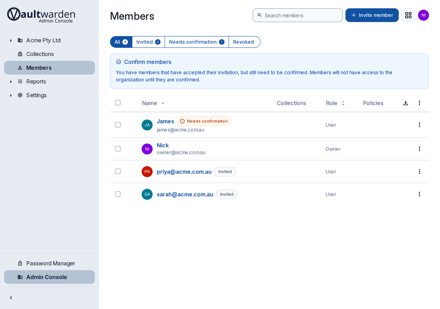Open Nick's member details

pyautogui.click(x=163, y=146)
